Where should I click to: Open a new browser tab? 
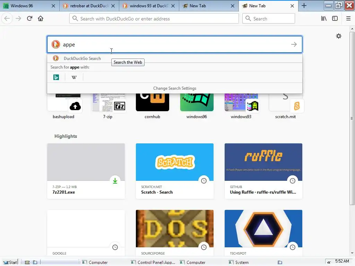[304, 6]
